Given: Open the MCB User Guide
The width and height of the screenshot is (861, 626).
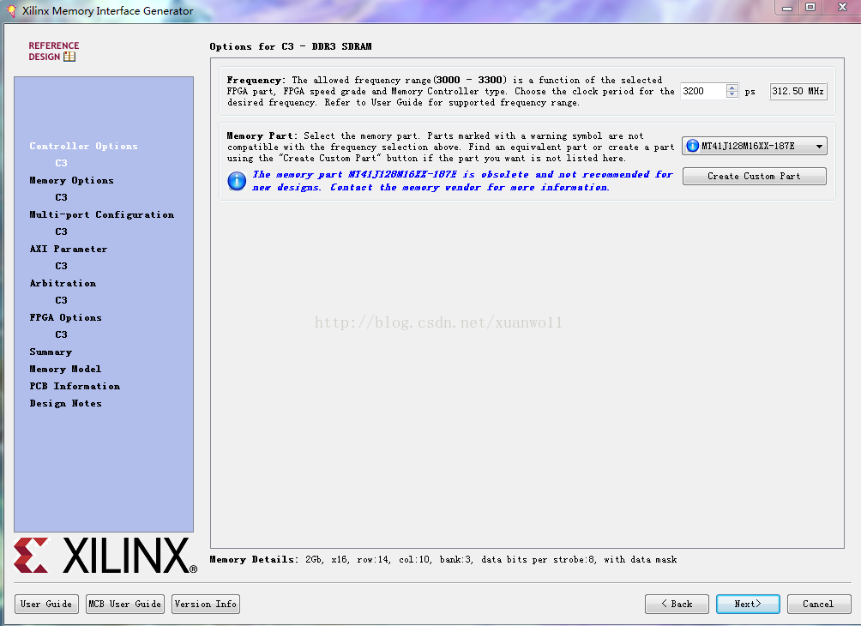Looking at the screenshot, I should tap(125, 604).
